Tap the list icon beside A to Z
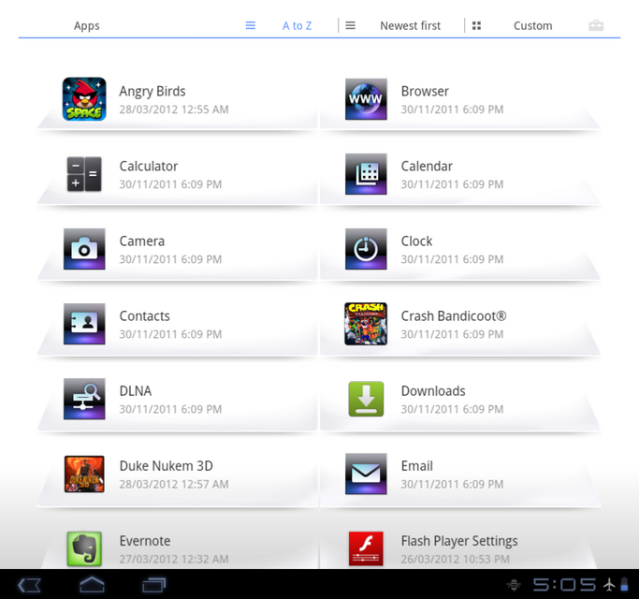 click(x=251, y=25)
